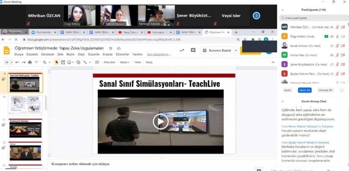Click the Undo icon
The height and width of the screenshot is (171, 349).
coord(17,62)
